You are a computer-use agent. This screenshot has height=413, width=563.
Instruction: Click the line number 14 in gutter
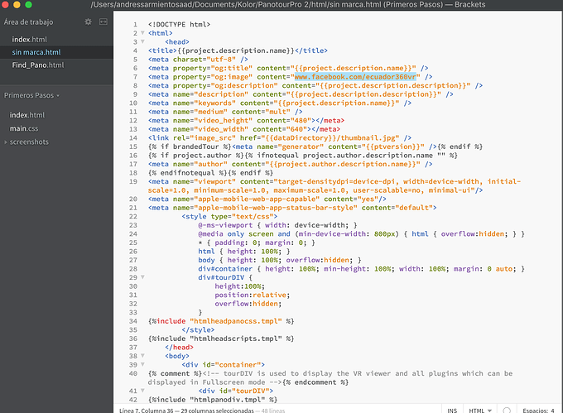click(x=133, y=137)
